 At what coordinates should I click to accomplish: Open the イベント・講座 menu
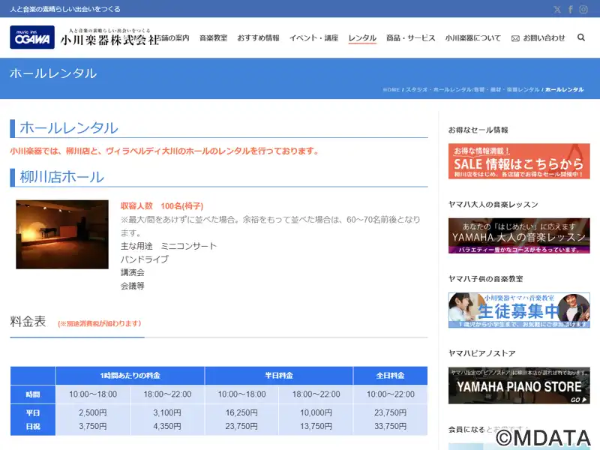tap(313, 38)
